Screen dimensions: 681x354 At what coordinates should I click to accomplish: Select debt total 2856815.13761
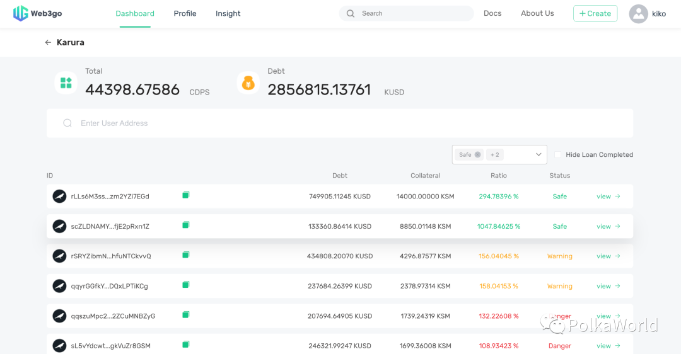tap(319, 90)
